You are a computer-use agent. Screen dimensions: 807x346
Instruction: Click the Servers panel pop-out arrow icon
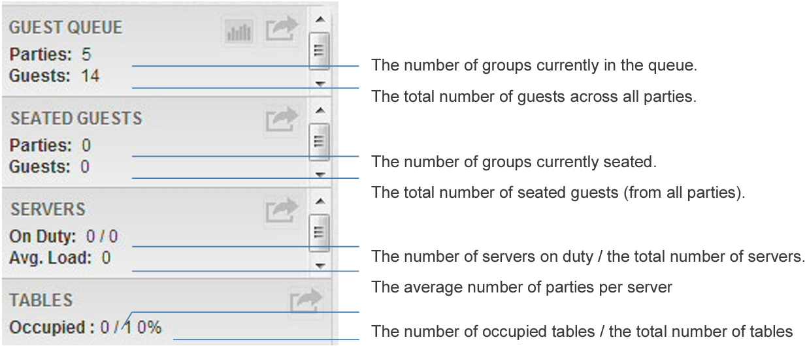click(281, 212)
